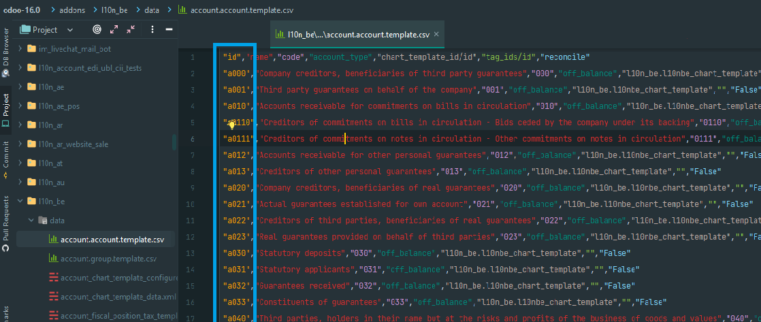Close the account.account.template.csv editor tab

click(x=437, y=34)
